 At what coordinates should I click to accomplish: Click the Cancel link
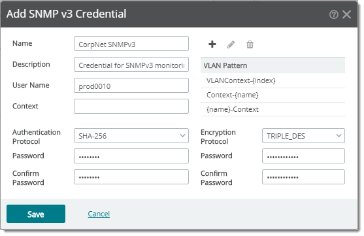click(x=99, y=214)
